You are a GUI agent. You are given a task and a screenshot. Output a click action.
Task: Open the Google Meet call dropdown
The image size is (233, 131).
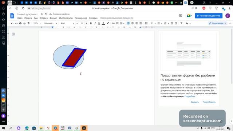click(x=189, y=16)
